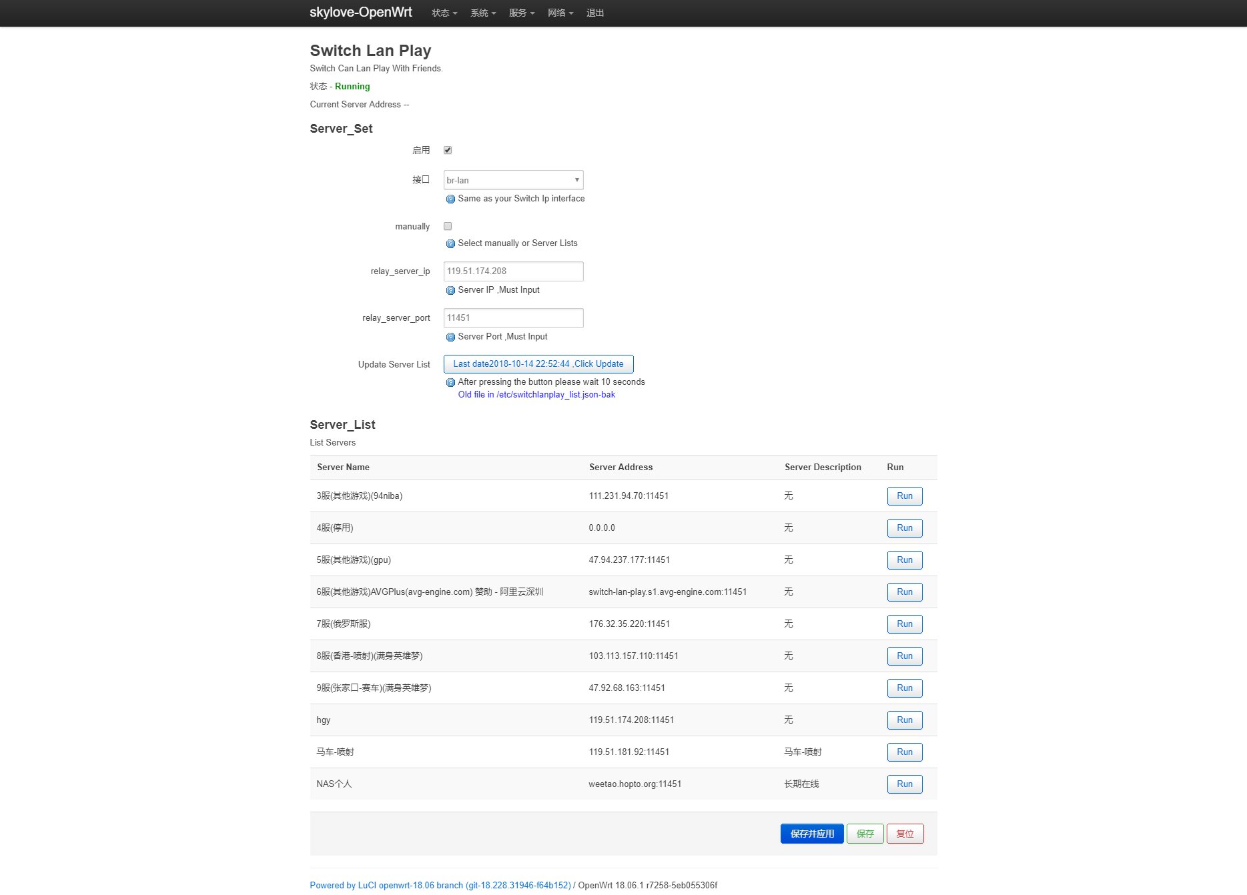Click server address 111.231.94.70:11451
The width and height of the screenshot is (1247, 895).
[629, 496]
